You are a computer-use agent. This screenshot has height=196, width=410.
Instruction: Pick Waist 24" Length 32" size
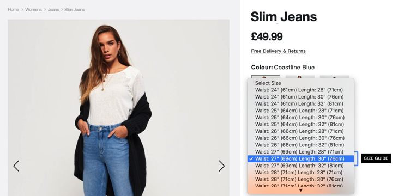(x=301, y=103)
